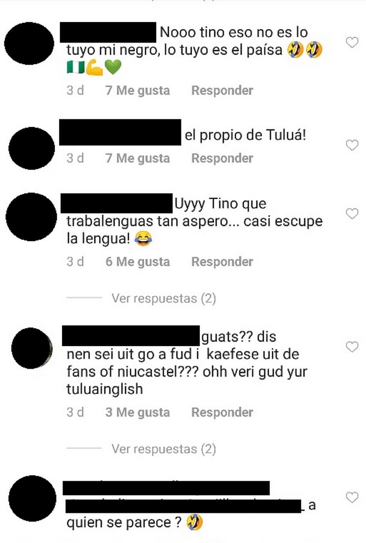Open avatar of 'a quien se parece' commenter

(x=32, y=498)
